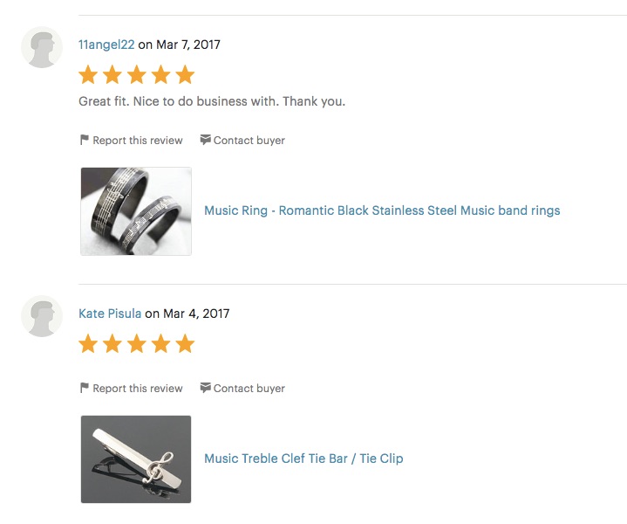Click the black music band rings thumbnail
Screen dimensions: 627x524
pos(136,211)
